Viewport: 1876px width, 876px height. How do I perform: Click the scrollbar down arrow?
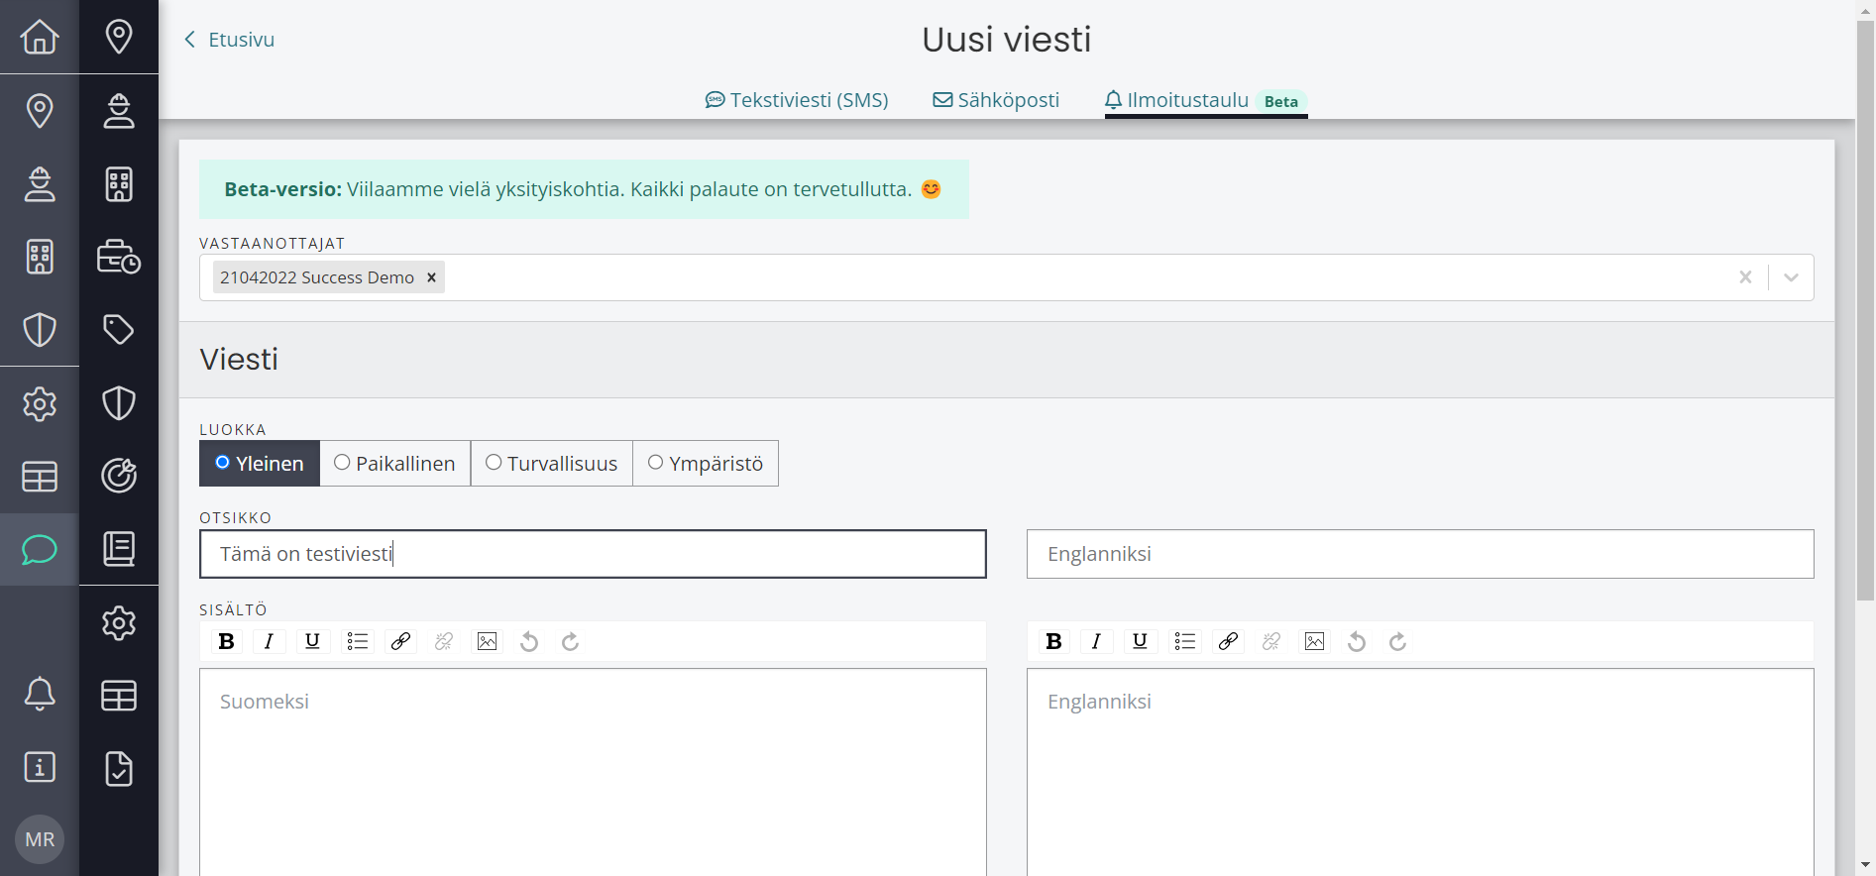pos(1865,866)
